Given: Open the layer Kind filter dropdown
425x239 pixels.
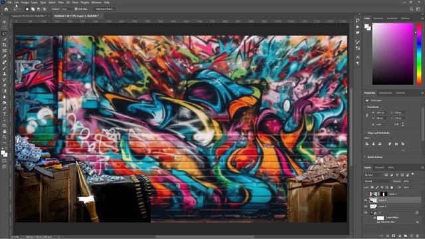Looking at the screenshot, I should [374, 175].
